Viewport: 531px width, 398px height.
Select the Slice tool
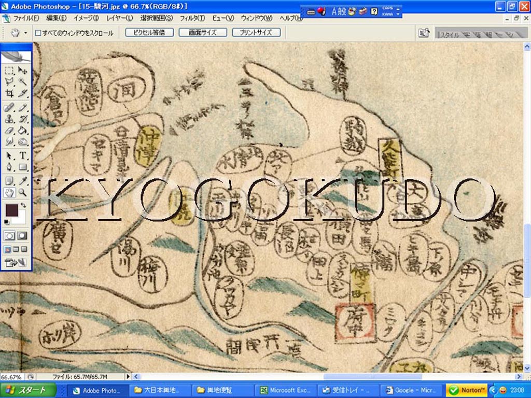tap(22, 93)
